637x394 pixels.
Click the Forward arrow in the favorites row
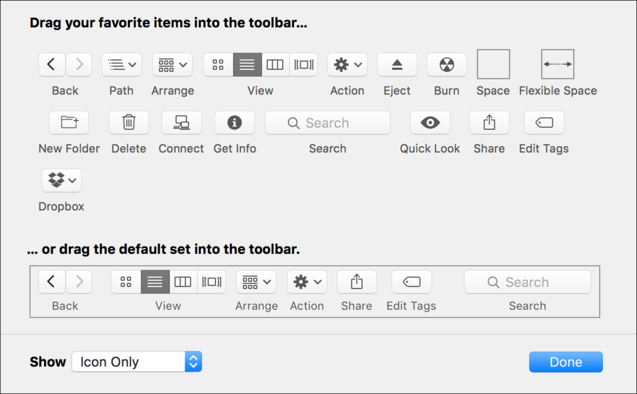pos(79,64)
